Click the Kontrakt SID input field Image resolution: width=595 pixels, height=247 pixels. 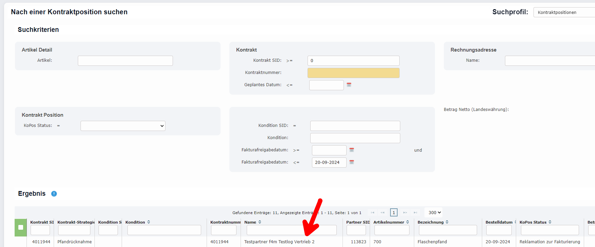click(353, 61)
